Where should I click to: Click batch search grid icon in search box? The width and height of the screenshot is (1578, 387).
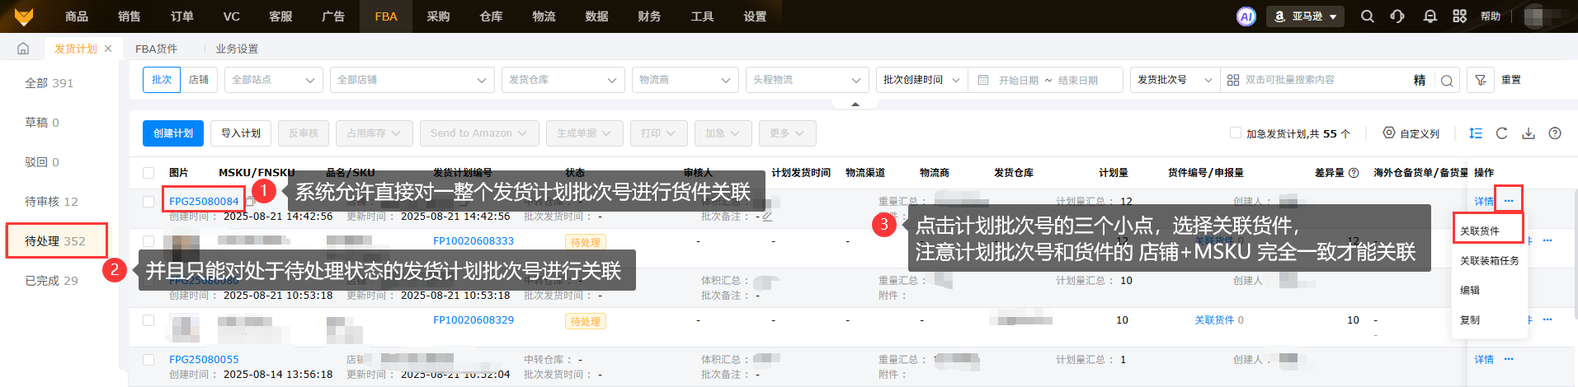(1233, 80)
